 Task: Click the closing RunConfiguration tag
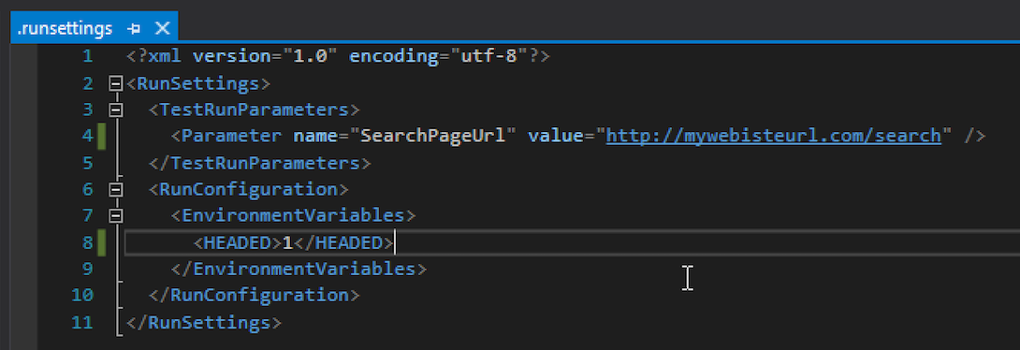tap(254, 296)
